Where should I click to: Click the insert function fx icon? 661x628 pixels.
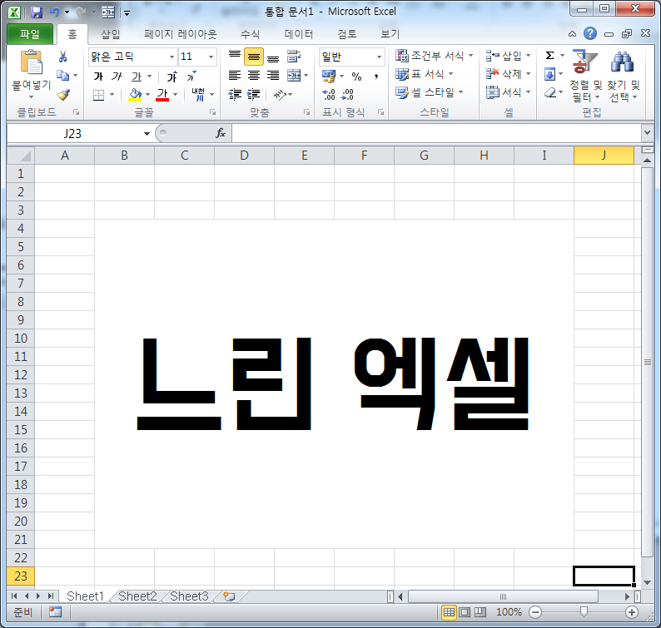coord(221,134)
